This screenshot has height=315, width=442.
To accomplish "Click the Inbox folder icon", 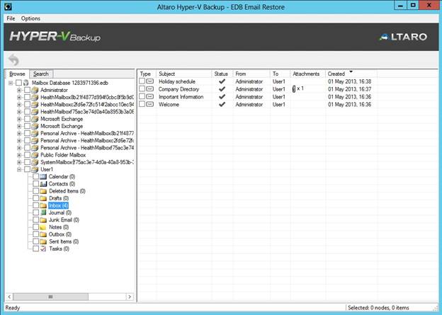I will (43, 205).
